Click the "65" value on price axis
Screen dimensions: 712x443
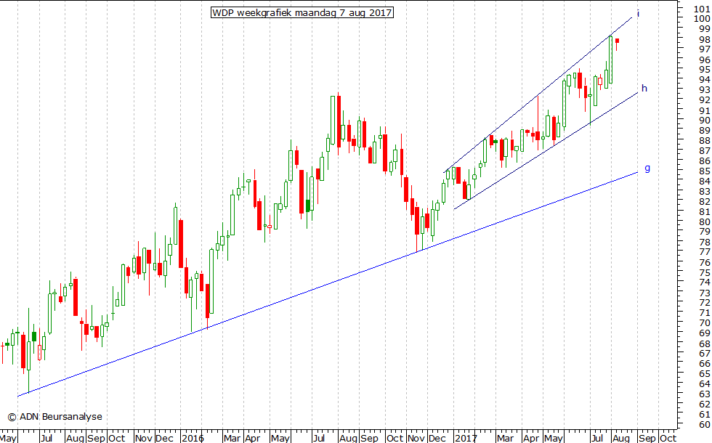pyautogui.click(x=705, y=374)
